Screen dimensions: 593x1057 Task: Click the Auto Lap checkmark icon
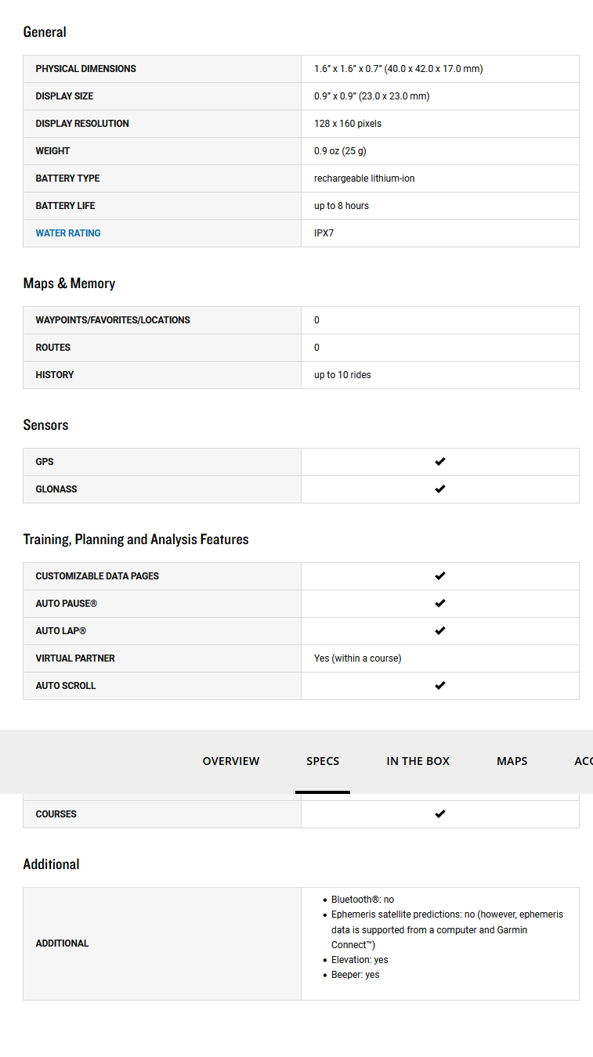pos(439,631)
